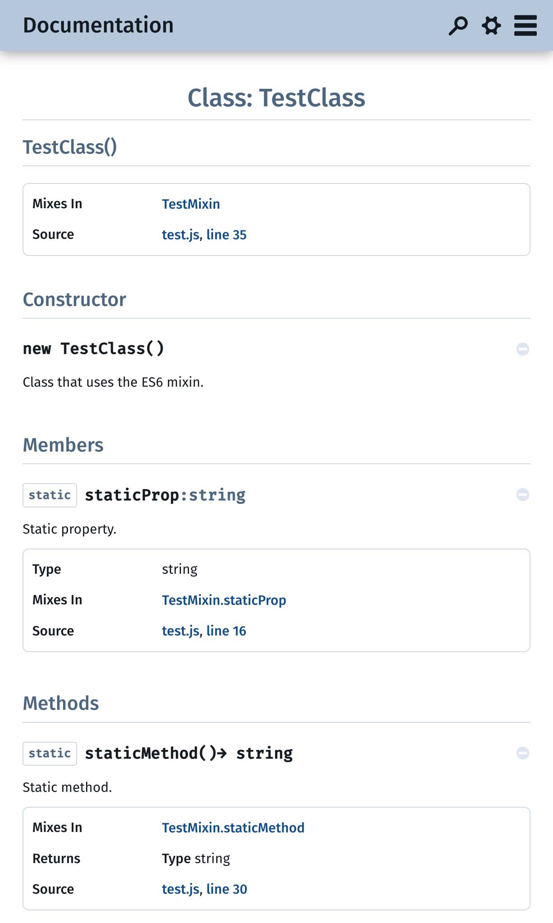This screenshot has height=923, width=553.
Task: Click the Documentation header title
Action: coord(98,25)
